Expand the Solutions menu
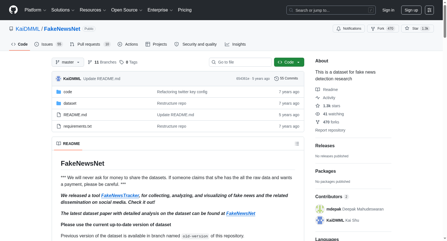 pyautogui.click(x=63, y=10)
